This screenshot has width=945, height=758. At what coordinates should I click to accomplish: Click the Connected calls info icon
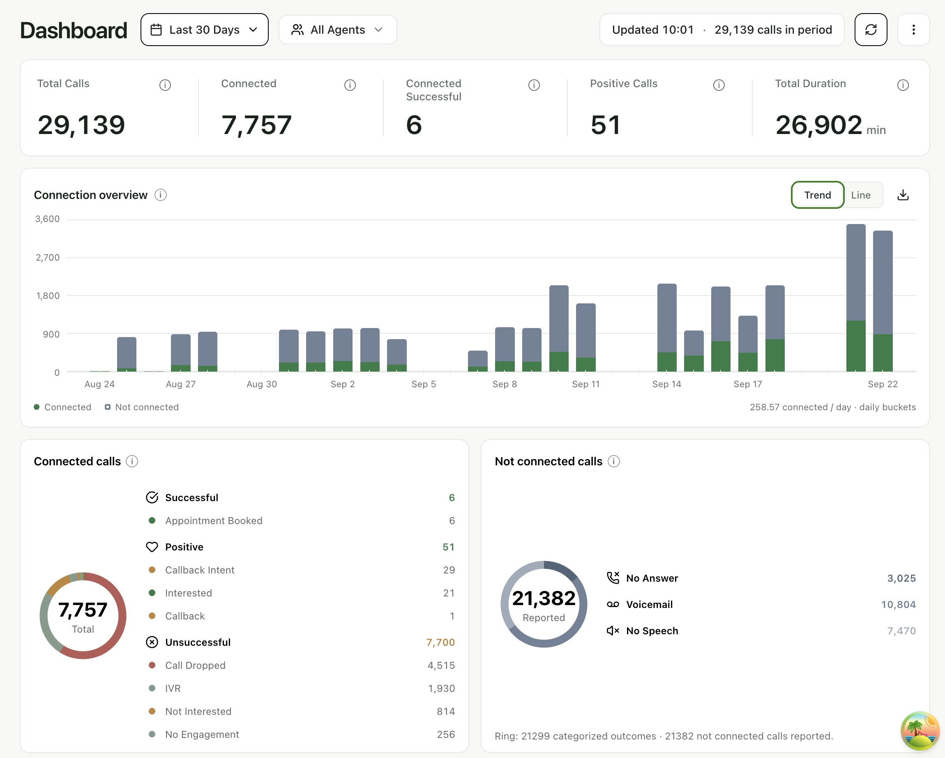pos(131,461)
